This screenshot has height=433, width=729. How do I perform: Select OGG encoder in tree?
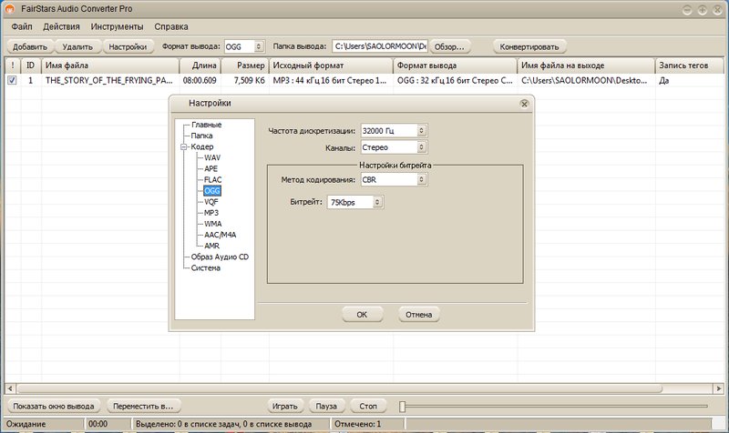pos(212,191)
